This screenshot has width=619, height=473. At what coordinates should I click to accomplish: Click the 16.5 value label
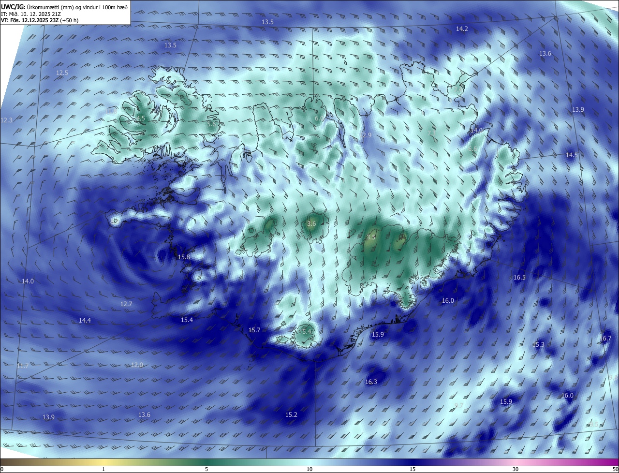pyautogui.click(x=519, y=278)
